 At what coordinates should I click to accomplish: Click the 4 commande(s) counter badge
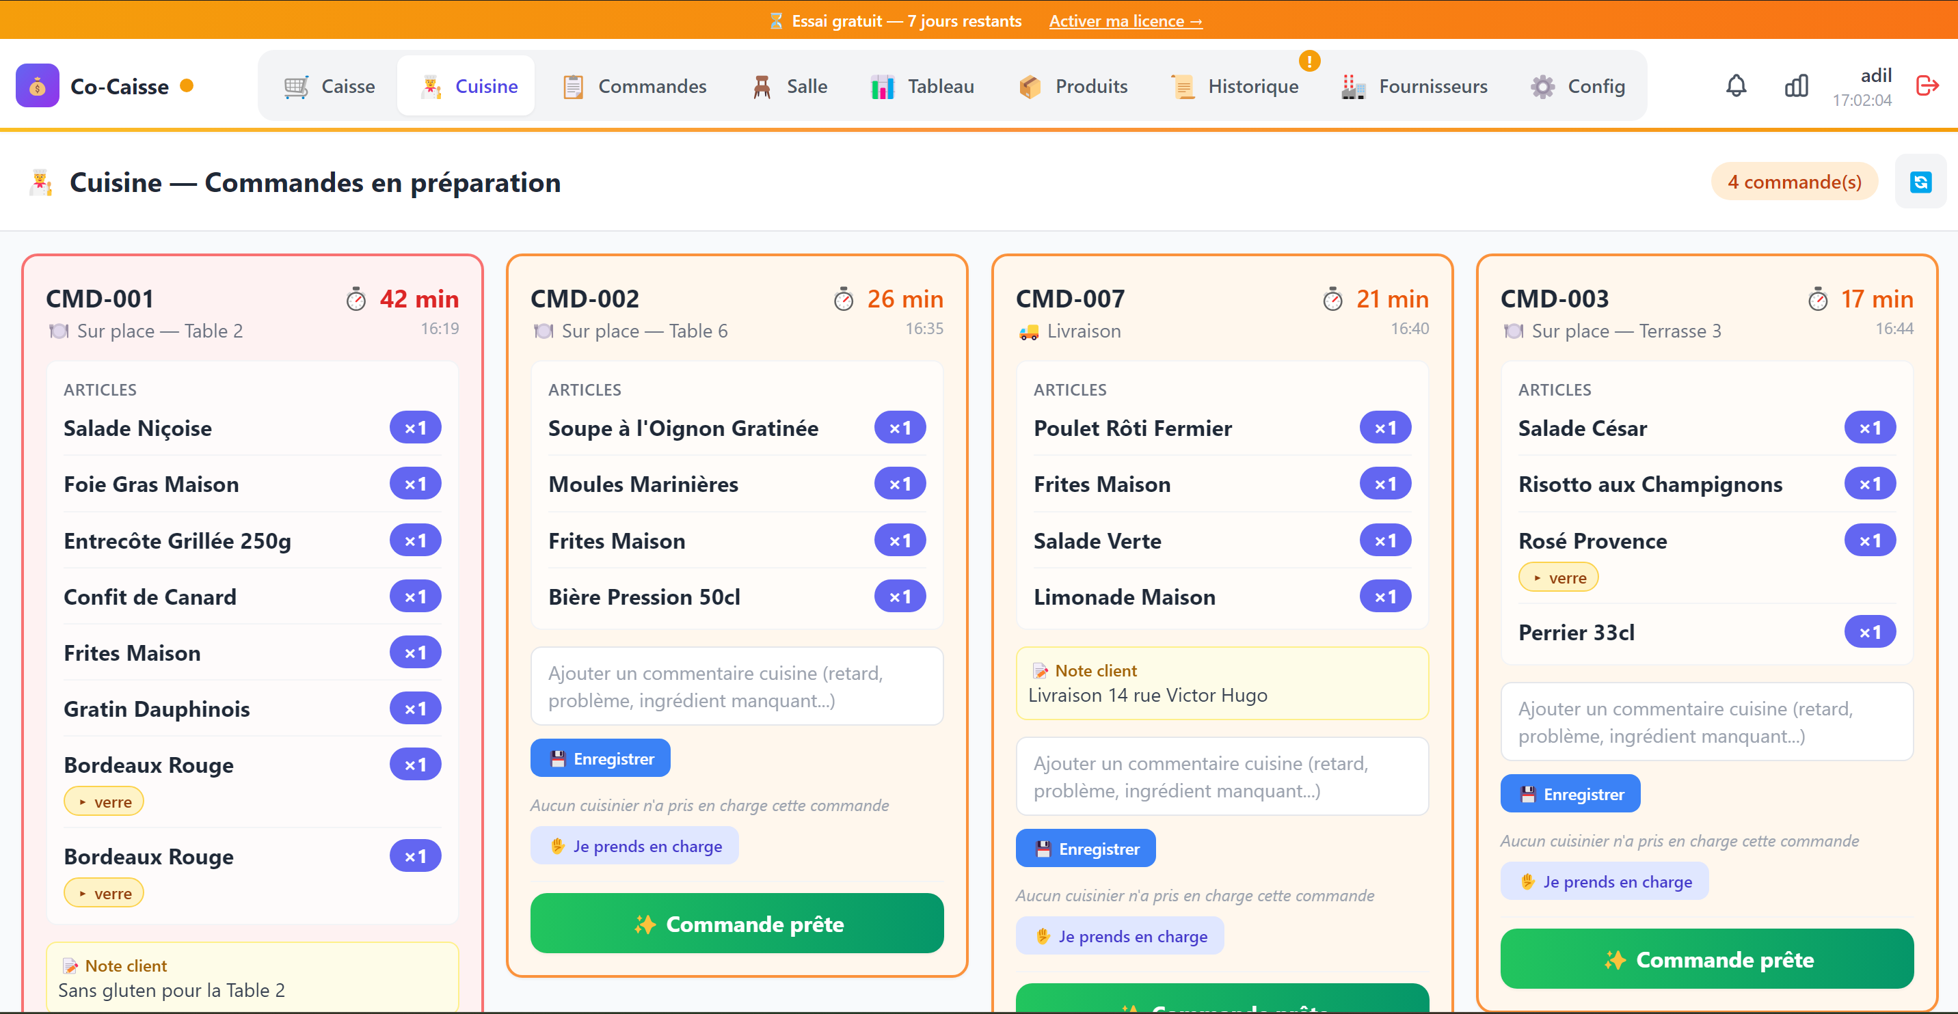(1794, 182)
